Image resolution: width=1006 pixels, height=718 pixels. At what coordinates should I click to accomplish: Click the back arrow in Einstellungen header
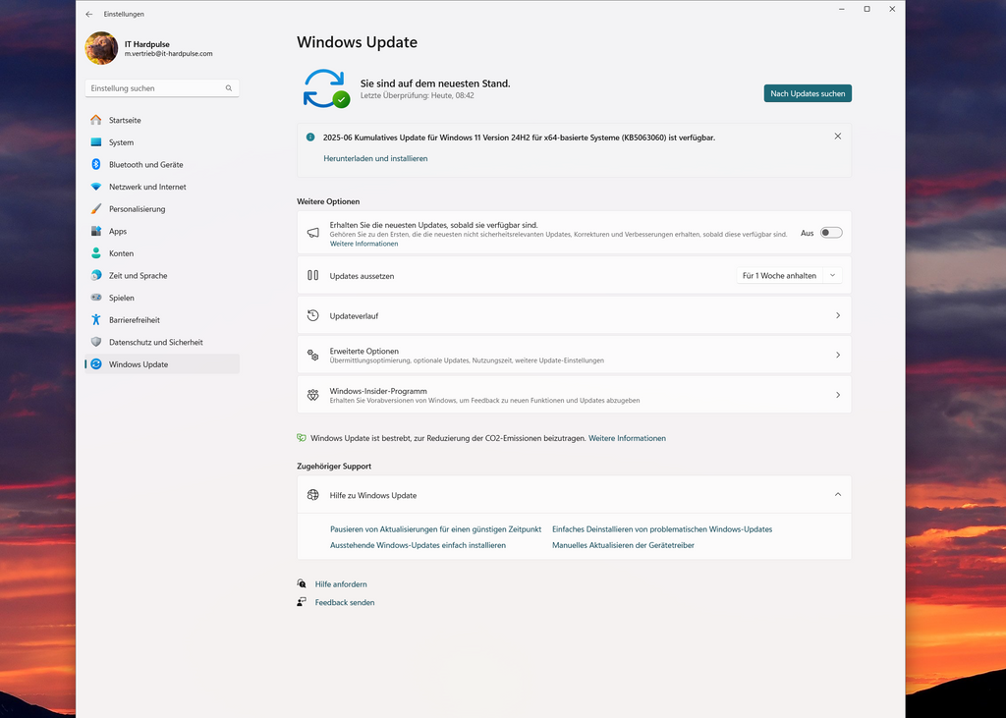click(89, 14)
